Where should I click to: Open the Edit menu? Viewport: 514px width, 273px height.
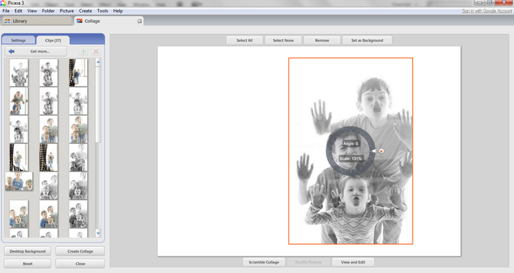pos(19,11)
